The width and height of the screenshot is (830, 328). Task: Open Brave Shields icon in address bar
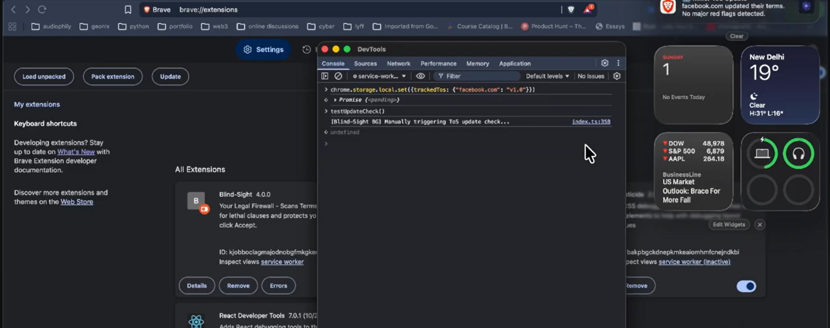click(571, 9)
